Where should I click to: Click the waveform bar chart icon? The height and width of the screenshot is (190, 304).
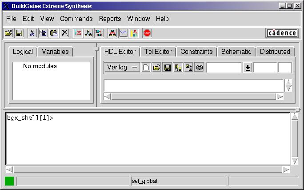pyautogui.click(x=134, y=33)
